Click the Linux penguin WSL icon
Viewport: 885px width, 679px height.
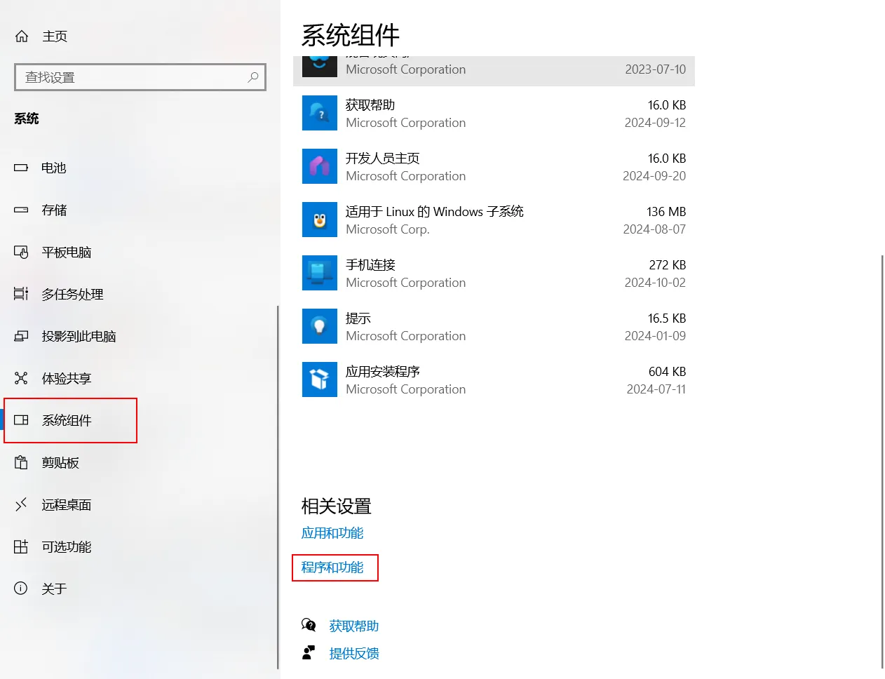pos(319,220)
